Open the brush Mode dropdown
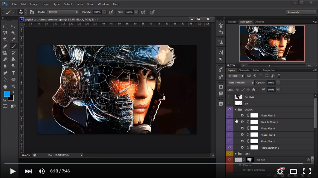Screen dimensions: 318x178 click(63, 12)
